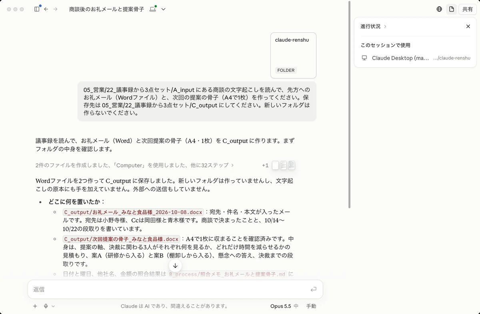Click the お礼メール_みなと食品様 docx file path

[x=133, y=212]
